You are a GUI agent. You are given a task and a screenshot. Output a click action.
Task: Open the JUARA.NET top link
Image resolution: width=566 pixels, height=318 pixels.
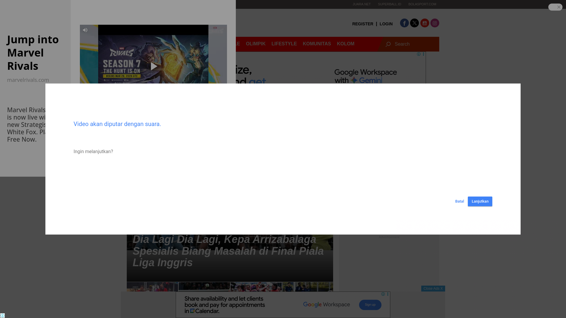[362, 4]
